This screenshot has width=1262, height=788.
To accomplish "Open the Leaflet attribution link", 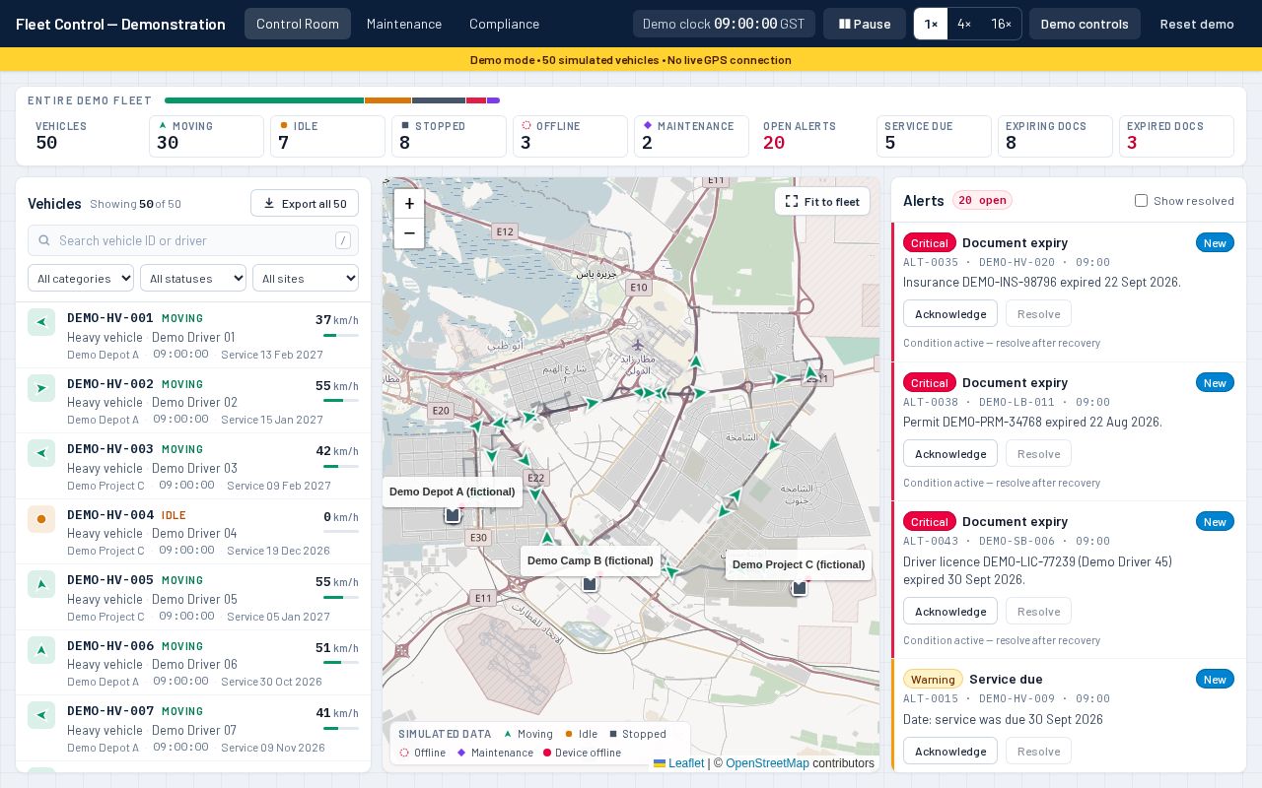I will (x=678, y=763).
